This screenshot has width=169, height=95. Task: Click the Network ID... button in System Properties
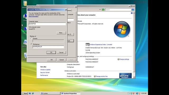[x=71, y=34]
